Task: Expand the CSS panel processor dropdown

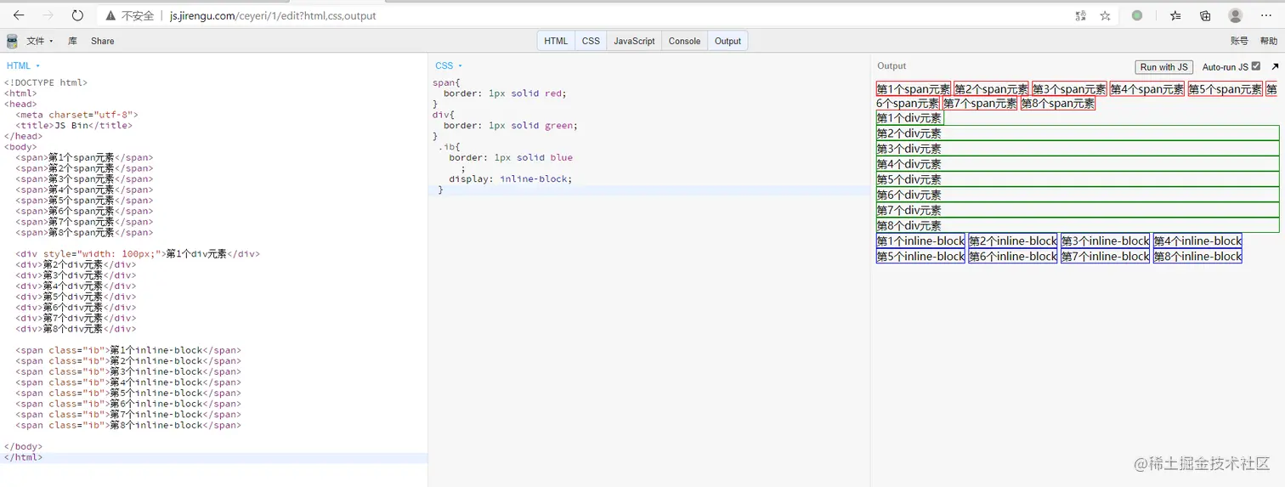Action: 449,65
